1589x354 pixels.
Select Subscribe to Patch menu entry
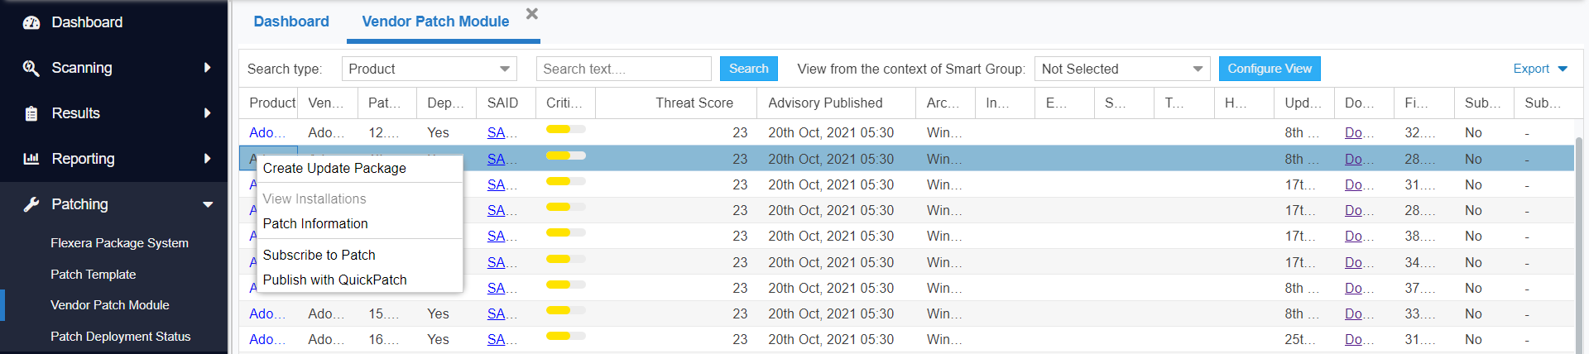[x=319, y=255]
